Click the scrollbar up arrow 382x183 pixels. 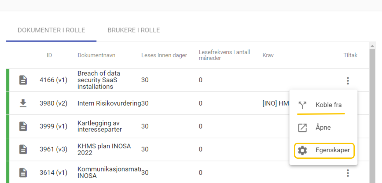(x=372, y=46)
